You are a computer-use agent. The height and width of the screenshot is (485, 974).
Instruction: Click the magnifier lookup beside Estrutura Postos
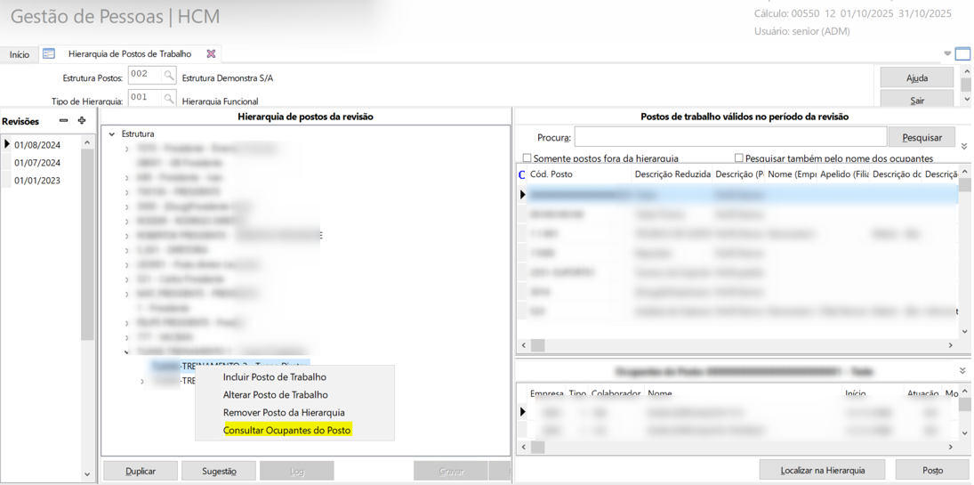click(169, 76)
